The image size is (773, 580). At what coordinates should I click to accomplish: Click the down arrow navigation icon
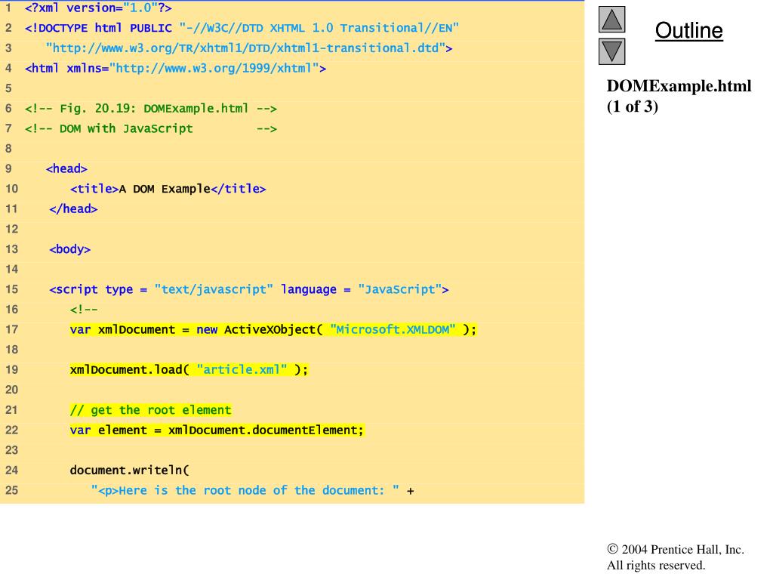[611, 52]
